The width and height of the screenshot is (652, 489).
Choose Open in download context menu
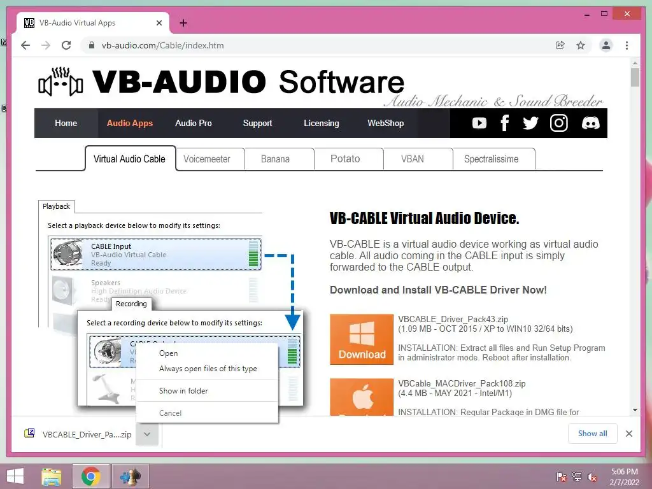[x=207, y=353]
